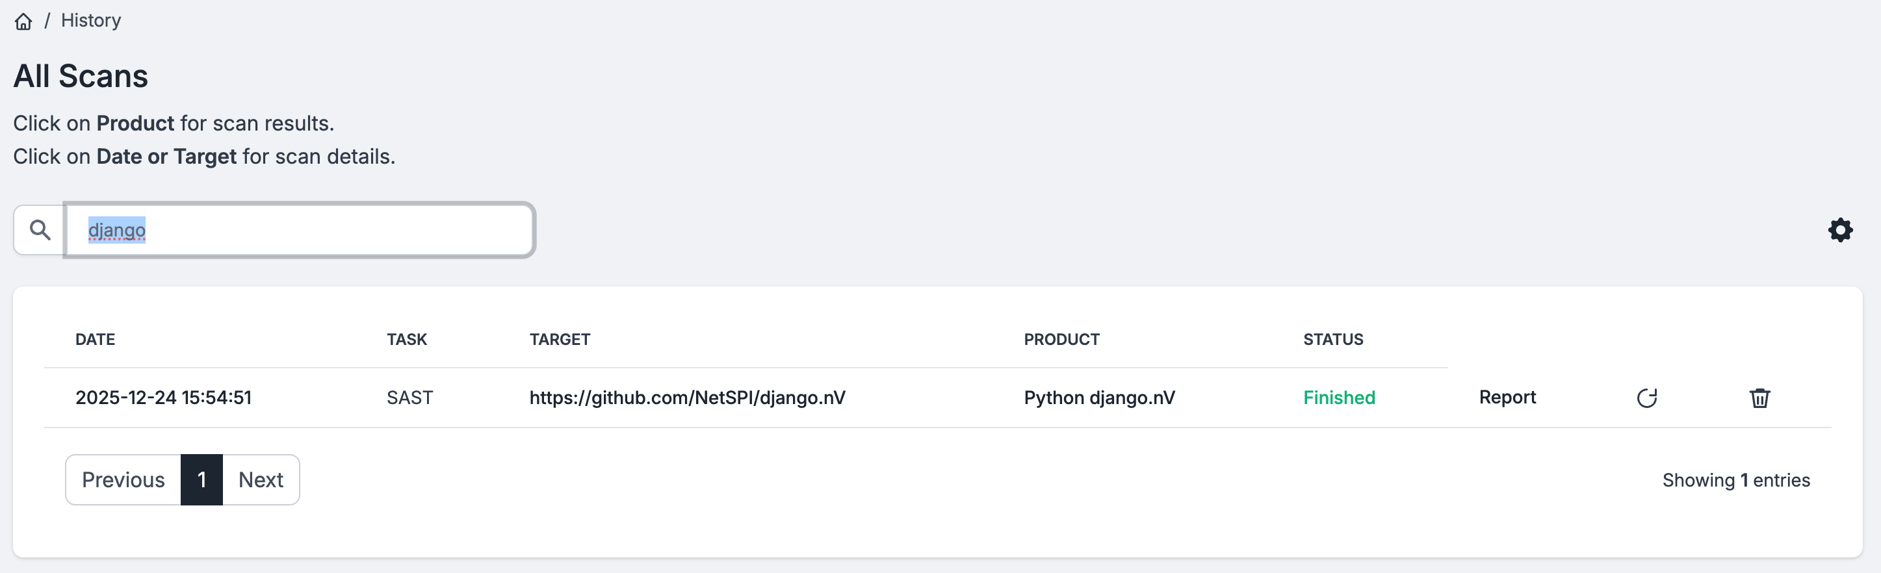Click the Finished status label
This screenshot has width=1881, height=573.
[1338, 398]
